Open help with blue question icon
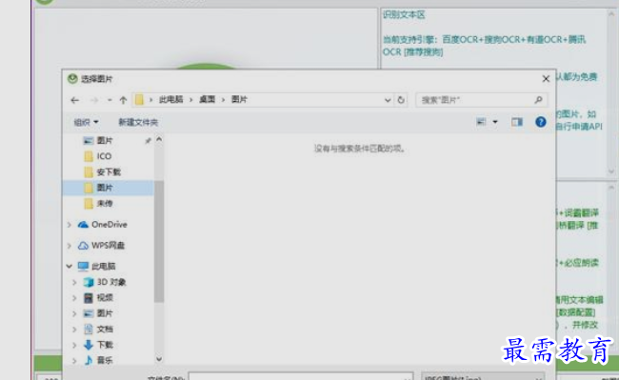The image size is (619, 380). click(541, 122)
